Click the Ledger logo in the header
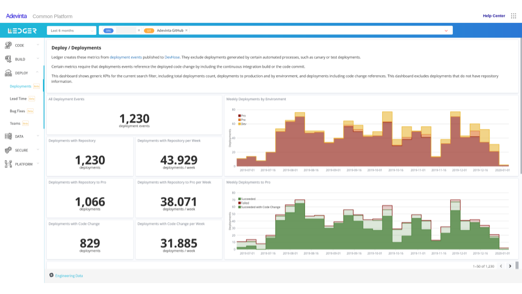 [22, 30]
